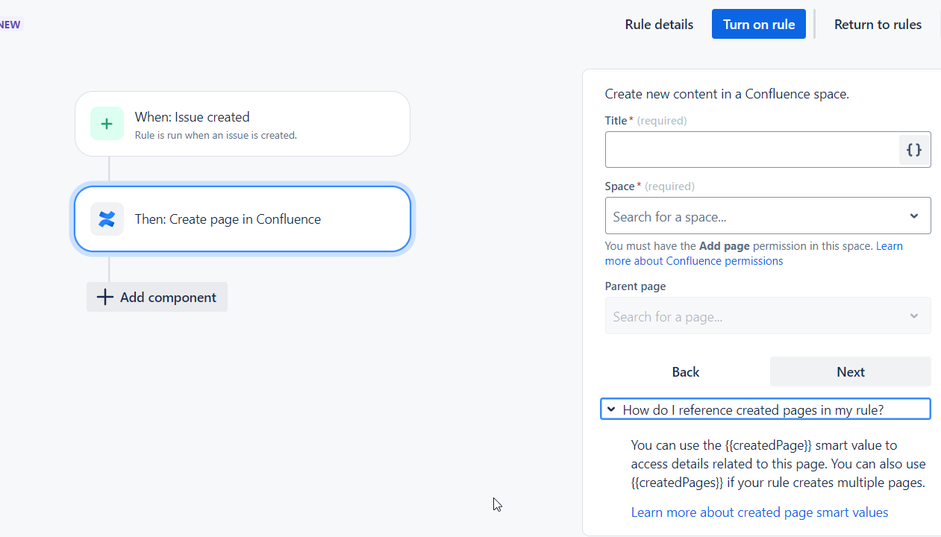941x537 pixels.
Task: Click the green plus trigger icon
Action: tap(107, 124)
